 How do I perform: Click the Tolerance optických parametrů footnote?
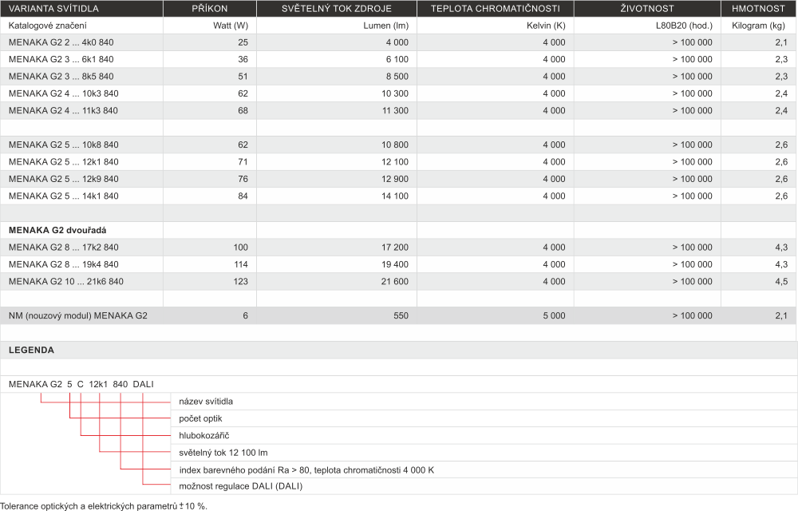click(x=104, y=506)
